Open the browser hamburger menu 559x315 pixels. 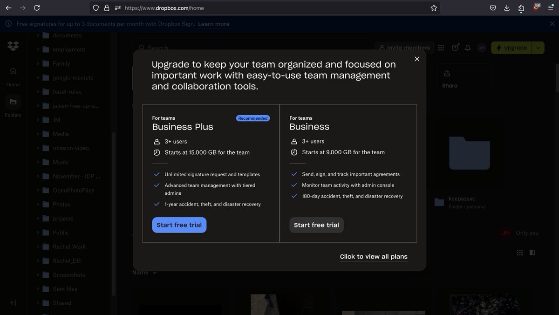551,8
